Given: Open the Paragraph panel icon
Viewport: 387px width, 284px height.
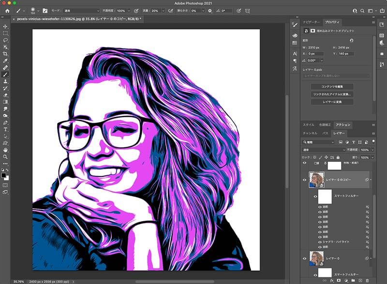Looking at the screenshot, I should point(295,61).
